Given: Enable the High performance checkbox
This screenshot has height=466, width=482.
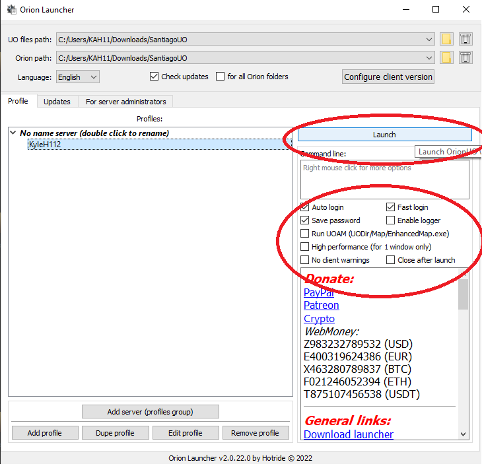Looking at the screenshot, I should [305, 247].
